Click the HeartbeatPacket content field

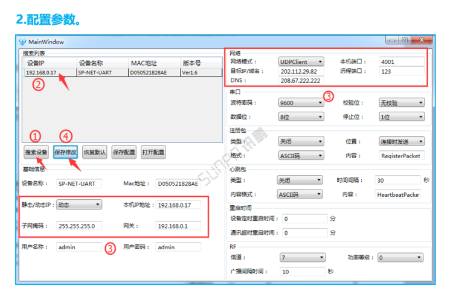coord(397,194)
